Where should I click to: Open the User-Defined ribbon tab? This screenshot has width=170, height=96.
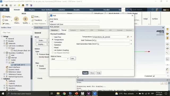pos(47,10)
